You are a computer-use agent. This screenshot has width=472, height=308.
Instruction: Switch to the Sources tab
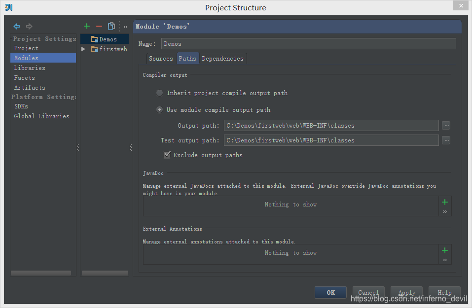coord(161,59)
